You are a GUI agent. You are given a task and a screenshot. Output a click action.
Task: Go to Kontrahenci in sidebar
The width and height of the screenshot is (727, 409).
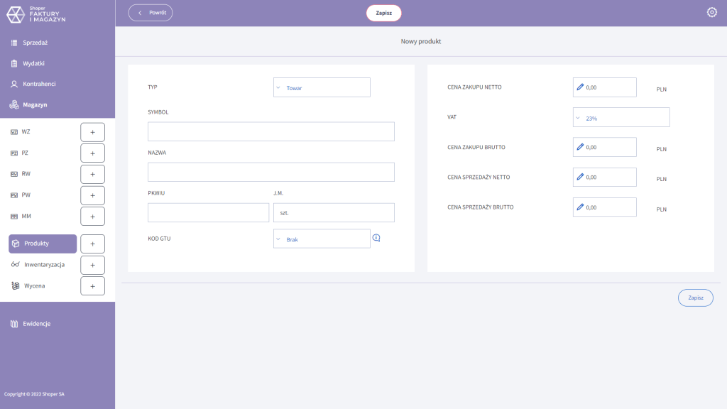[x=39, y=84]
